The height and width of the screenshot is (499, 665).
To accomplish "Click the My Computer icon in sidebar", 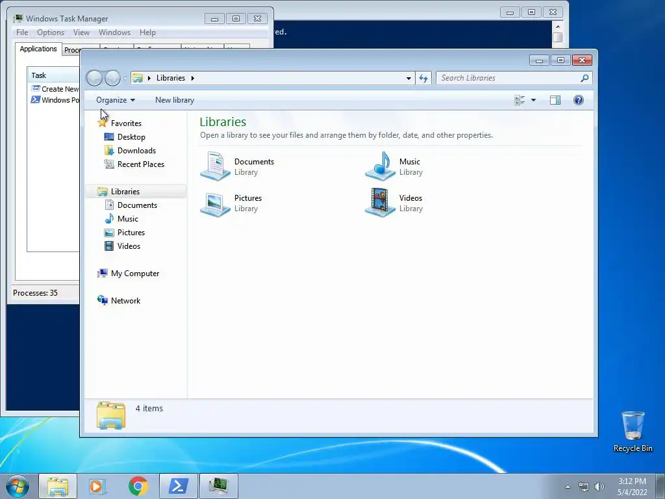I will (x=102, y=274).
